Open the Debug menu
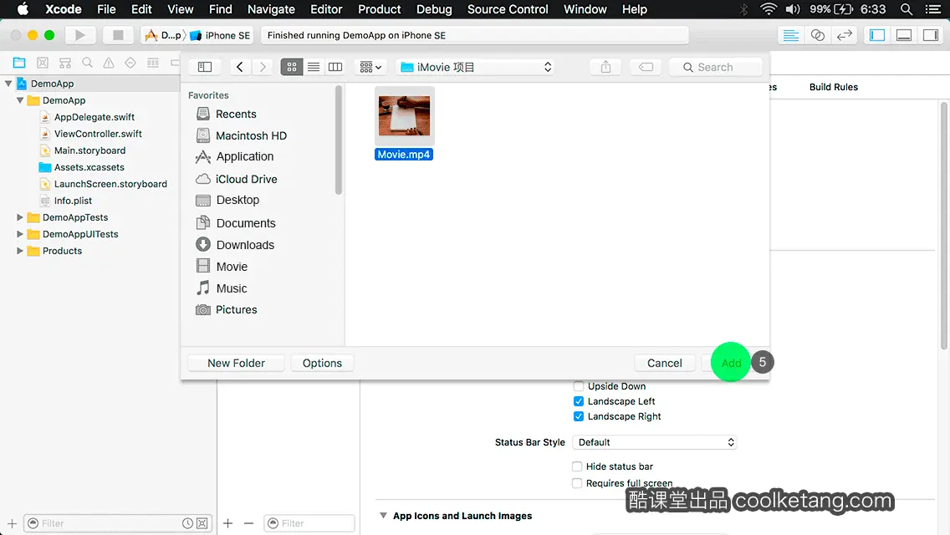950x535 pixels. tap(434, 9)
